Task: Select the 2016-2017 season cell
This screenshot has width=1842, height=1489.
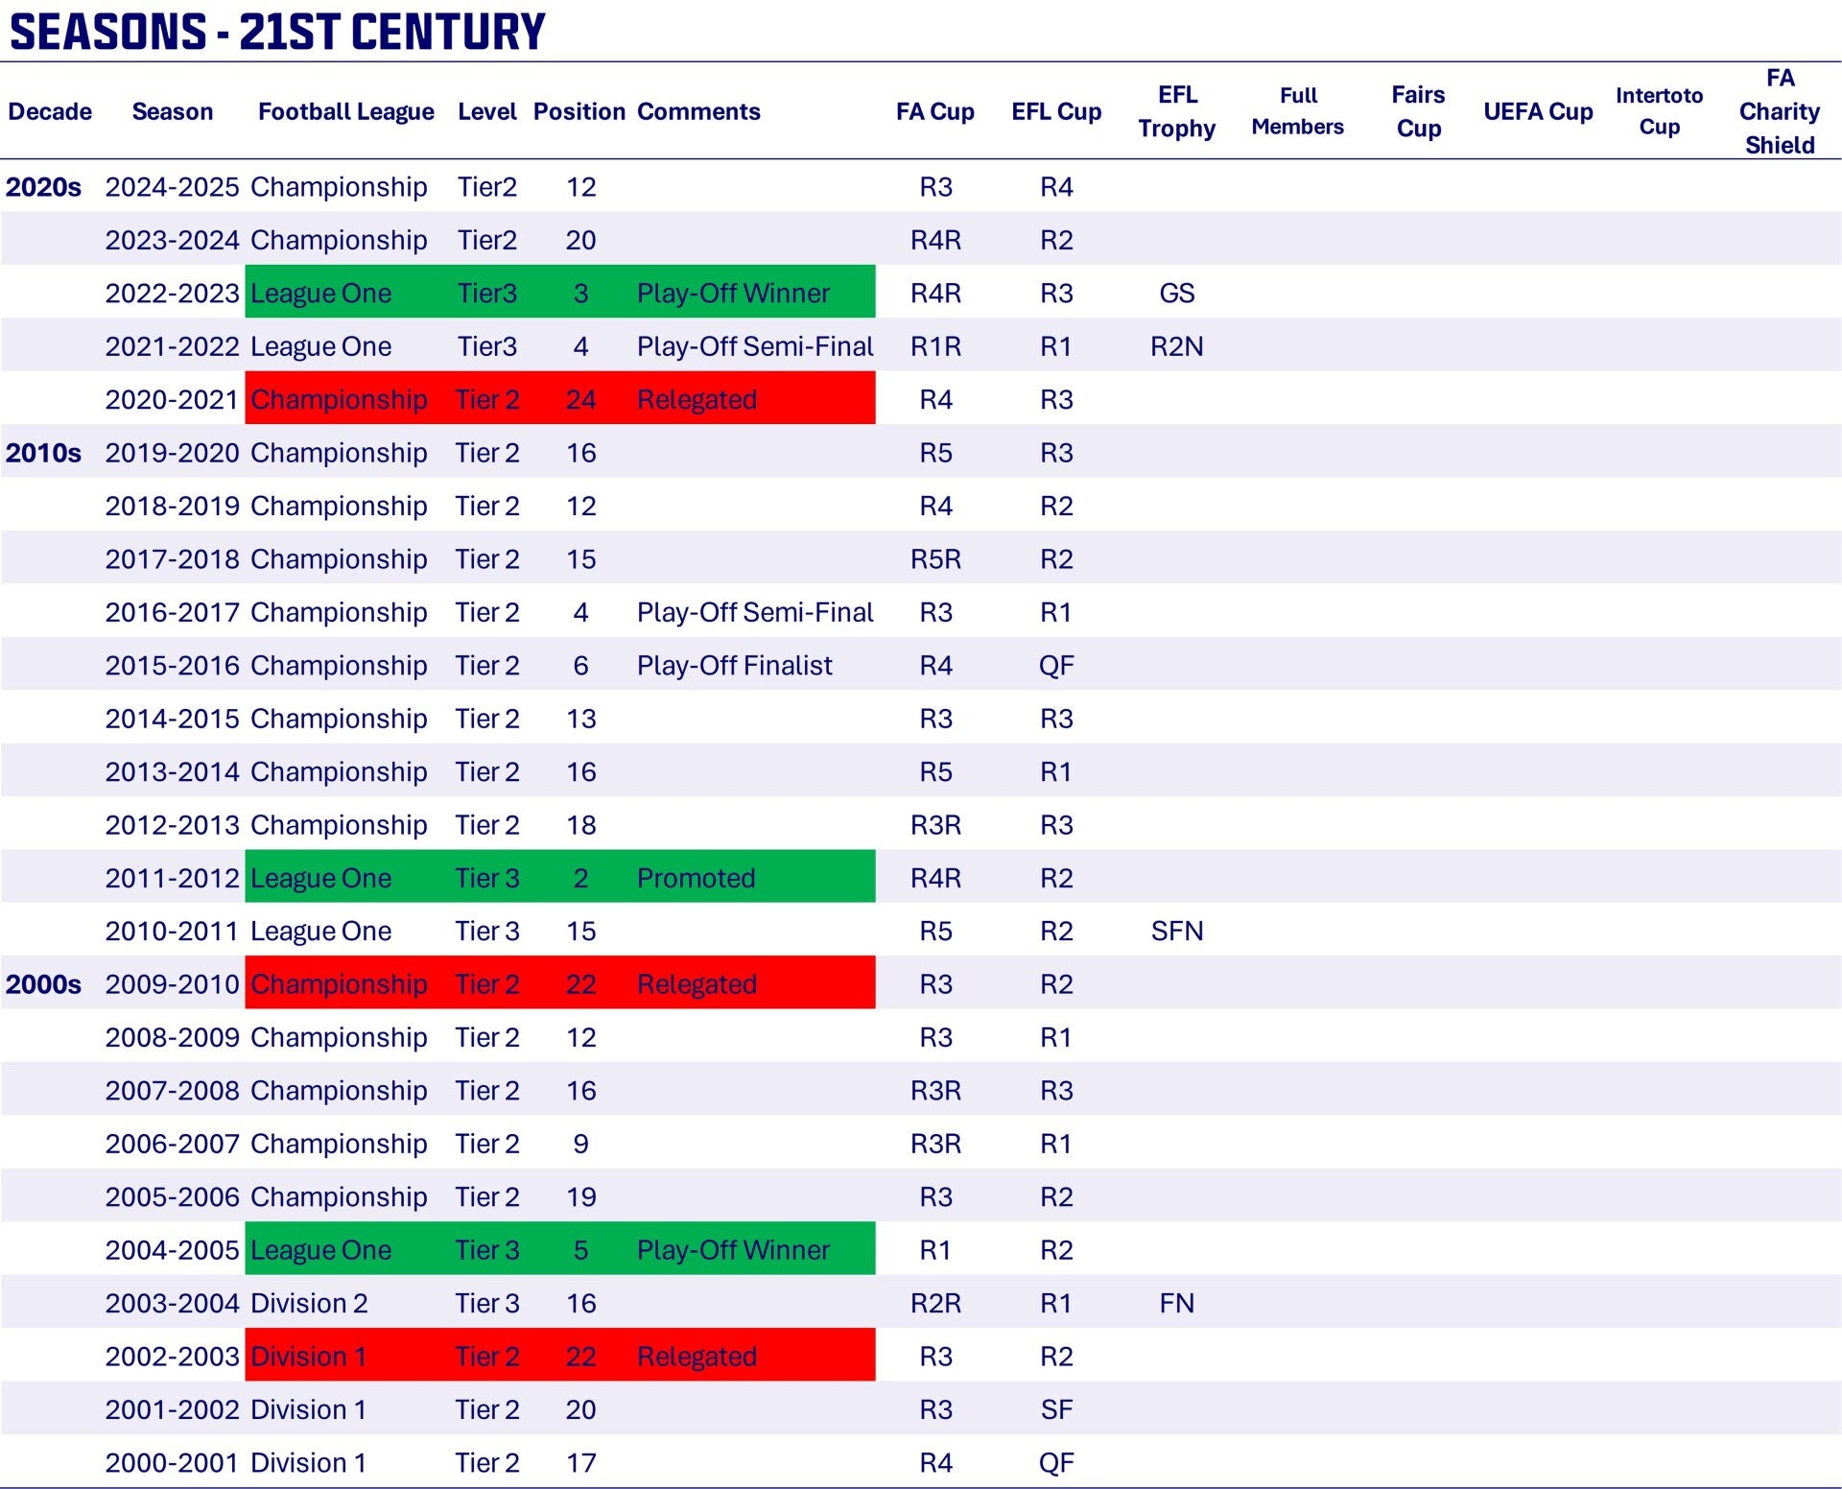Action: pos(173,612)
